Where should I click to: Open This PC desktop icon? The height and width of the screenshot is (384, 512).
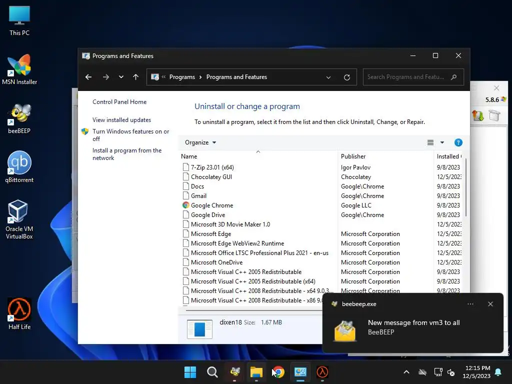(x=19, y=20)
